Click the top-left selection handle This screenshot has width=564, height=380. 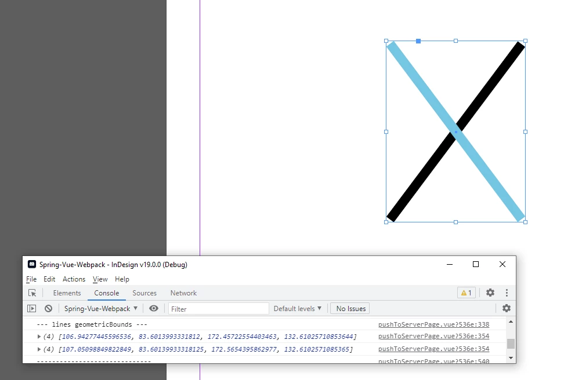(386, 41)
